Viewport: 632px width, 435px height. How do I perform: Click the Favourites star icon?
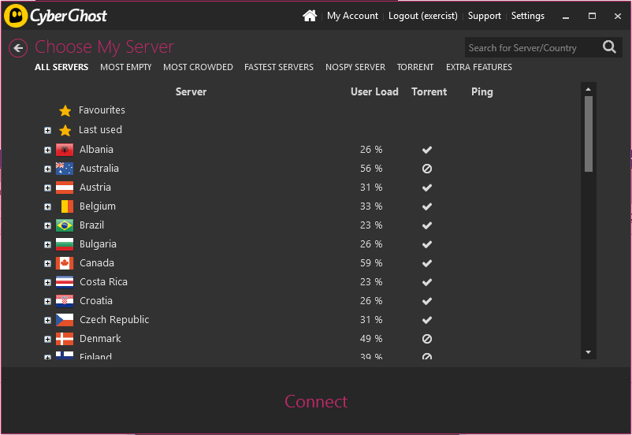[65, 110]
